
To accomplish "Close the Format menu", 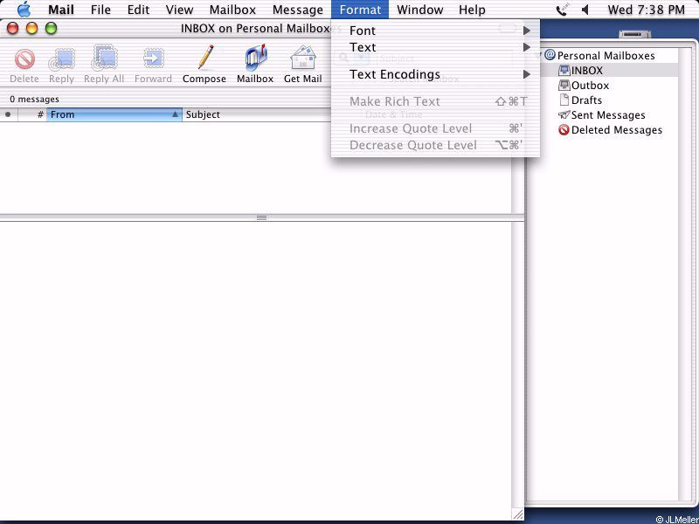I will pos(360,10).
